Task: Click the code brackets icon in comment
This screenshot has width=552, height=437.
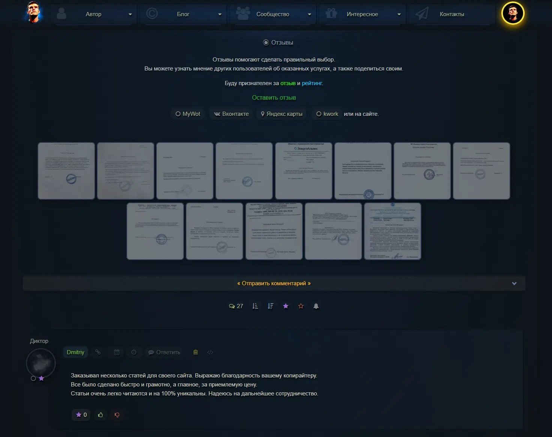Action: tap(210, 352)
